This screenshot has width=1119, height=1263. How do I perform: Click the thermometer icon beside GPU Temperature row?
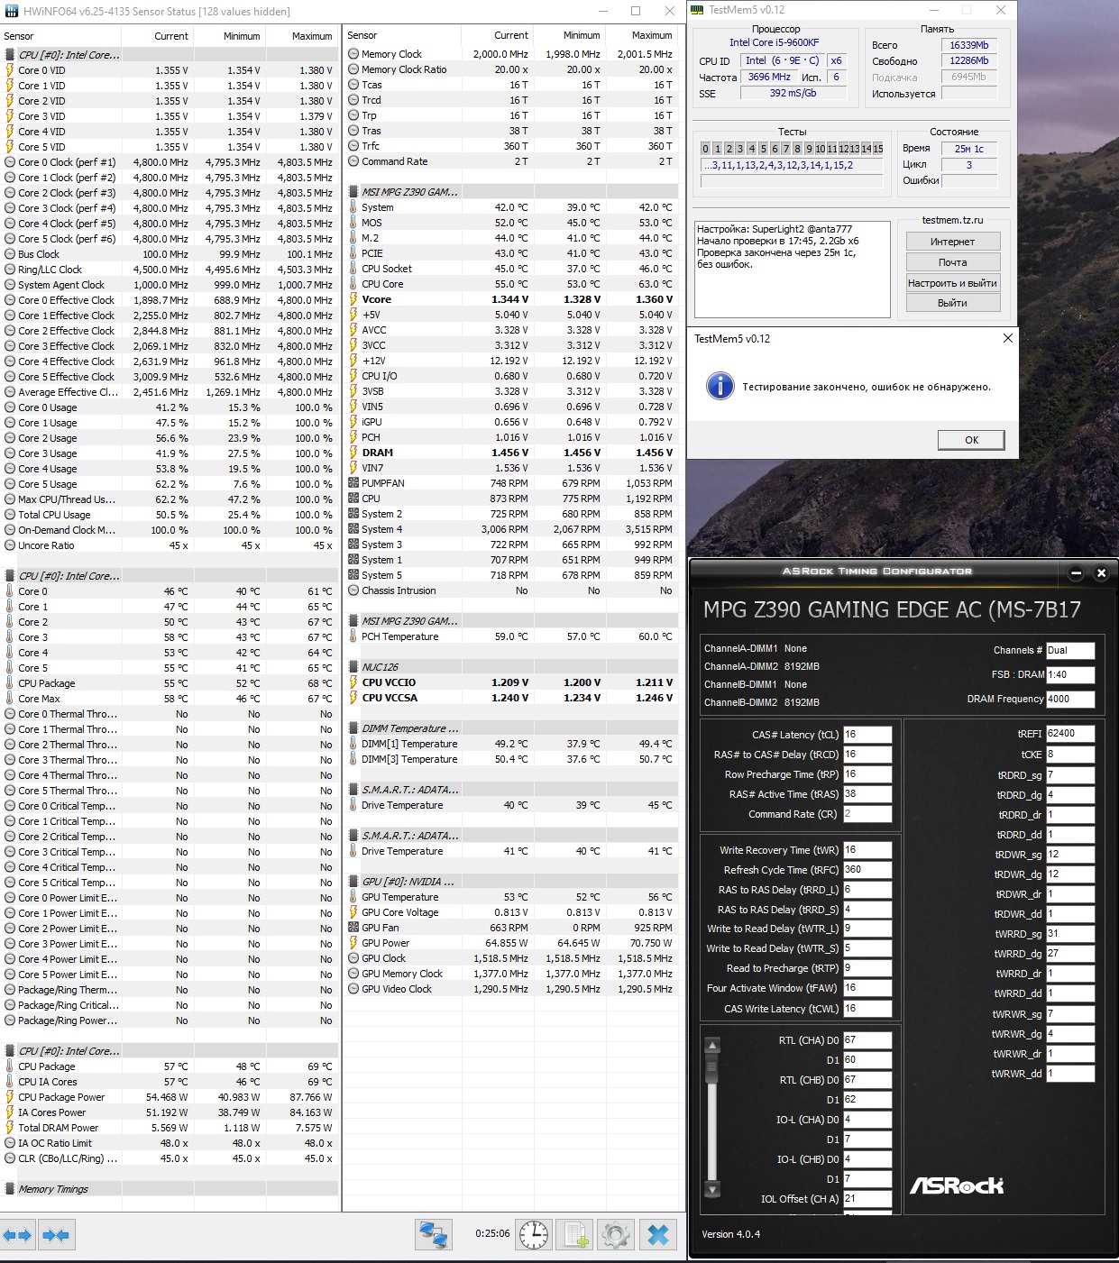point(353,897)
